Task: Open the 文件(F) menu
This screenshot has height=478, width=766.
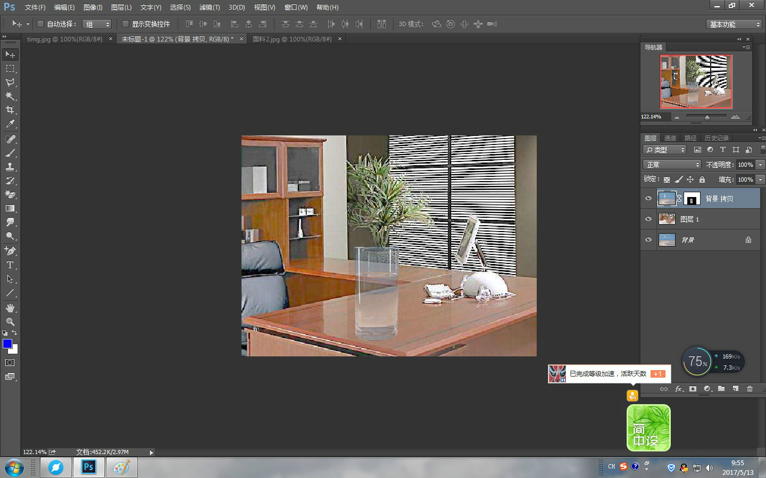Action: [x=35, y=7]
